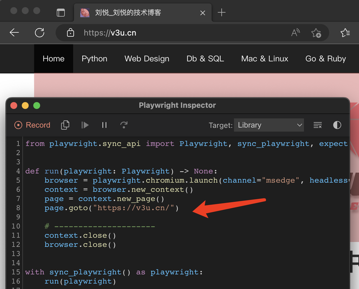The width and height of the screenshot is (359, 289).
Task: Turn on Read Aloud
Action: tap(296, 33)
